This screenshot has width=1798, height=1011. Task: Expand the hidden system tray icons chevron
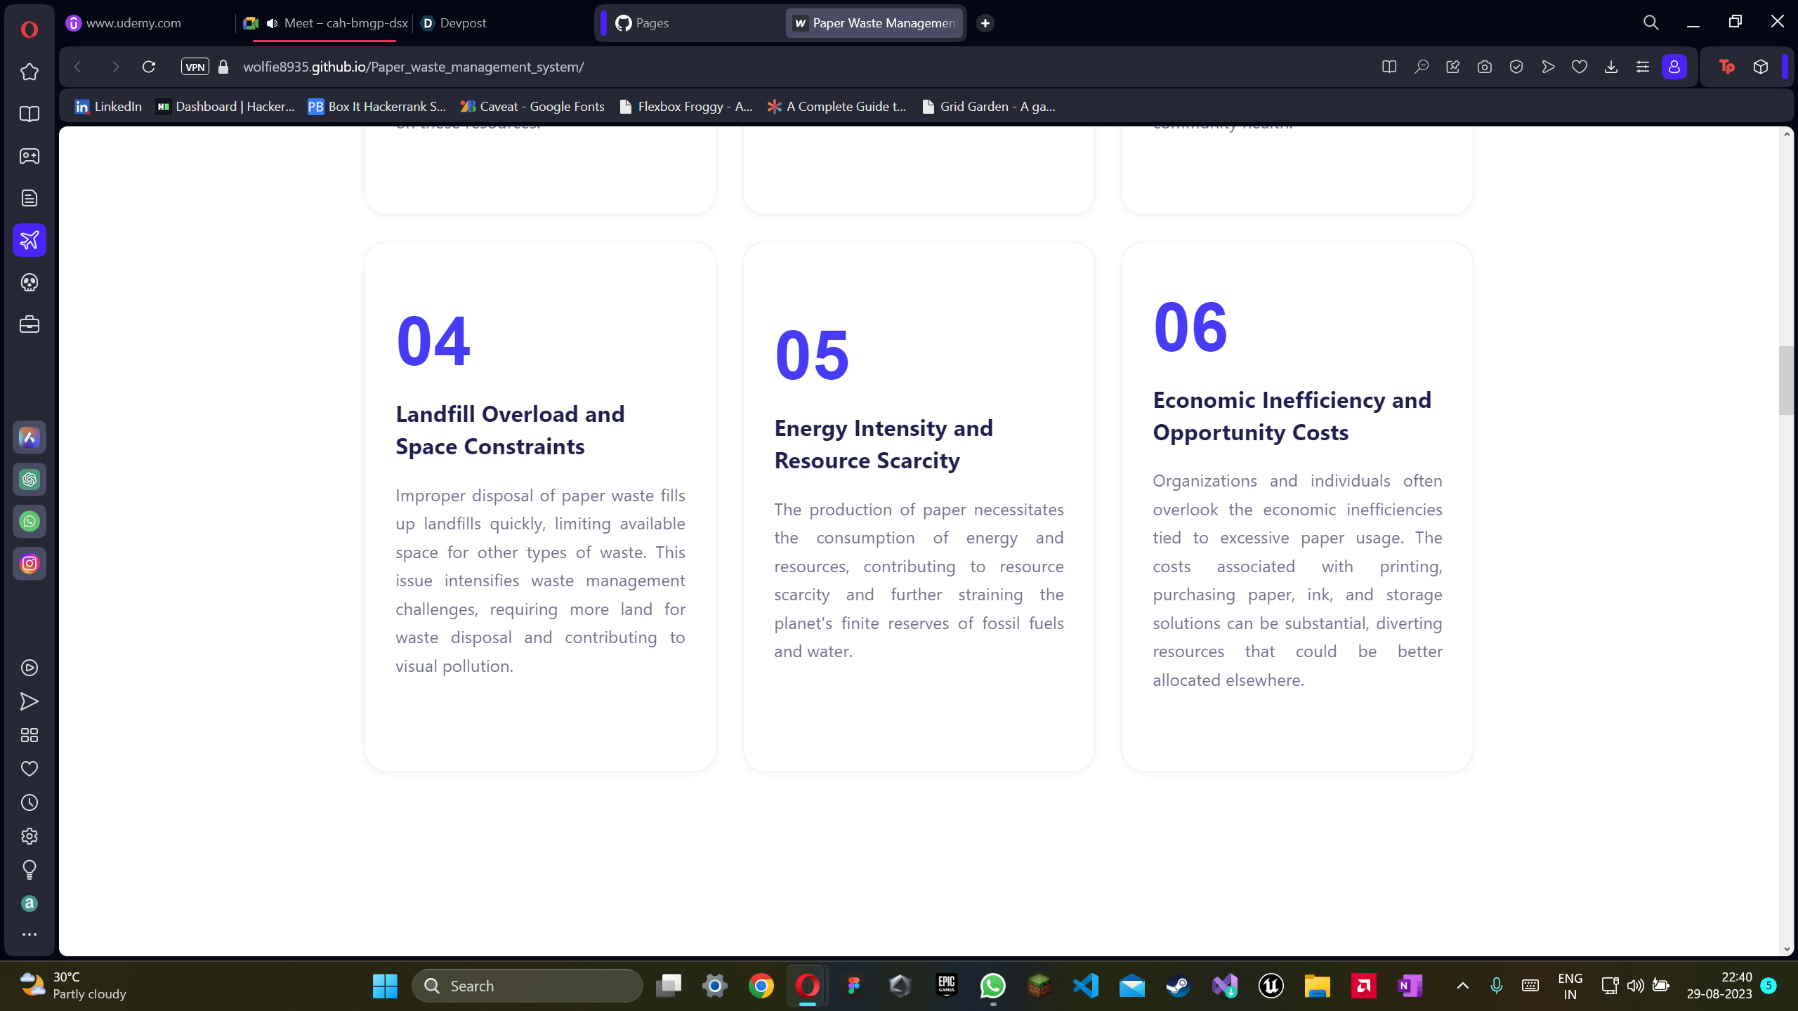pyautogui.click(x=1463, y=986)
